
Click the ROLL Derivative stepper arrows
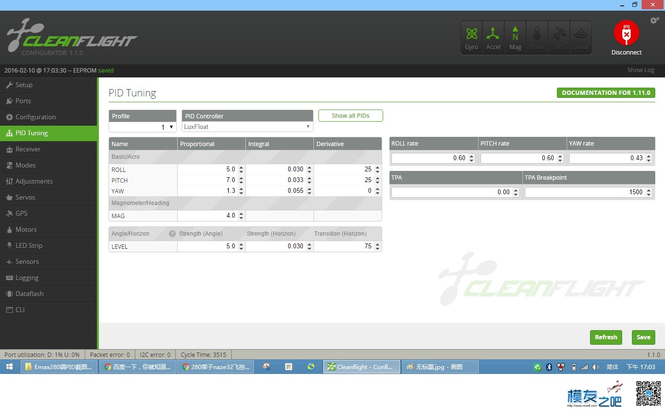point(377,169)
